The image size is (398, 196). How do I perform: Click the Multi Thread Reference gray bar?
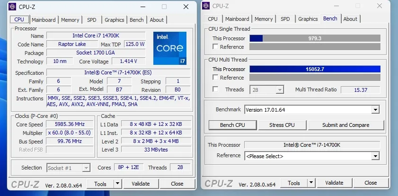[x=315, y=78]
